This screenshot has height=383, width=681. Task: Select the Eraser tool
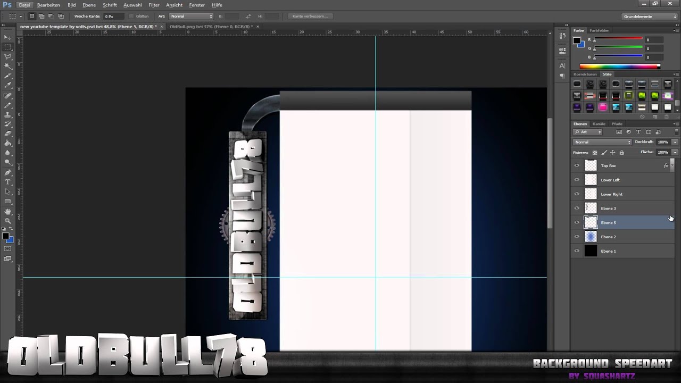pos(8,134)
